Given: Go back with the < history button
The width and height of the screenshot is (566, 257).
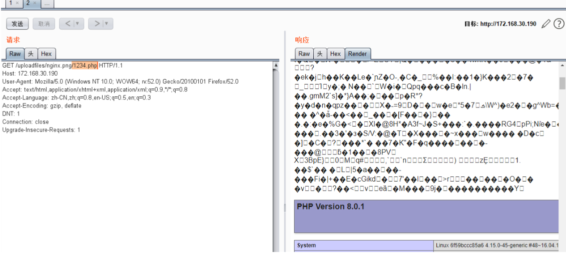Looking at the screenshot, I should pyautogui.click(x=68, y=24).
